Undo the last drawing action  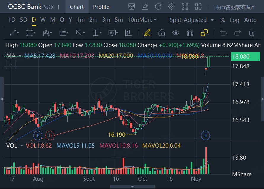[223, 33]
